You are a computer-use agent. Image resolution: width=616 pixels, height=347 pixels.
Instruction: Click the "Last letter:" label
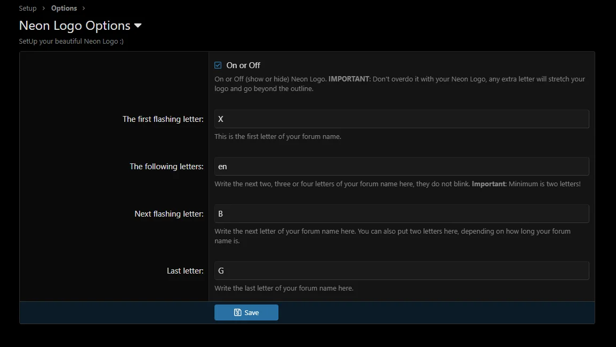click(x=185, y=271)
